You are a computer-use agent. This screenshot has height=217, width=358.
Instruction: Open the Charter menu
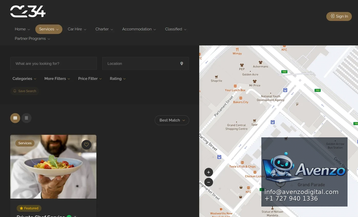coord(104,29)
